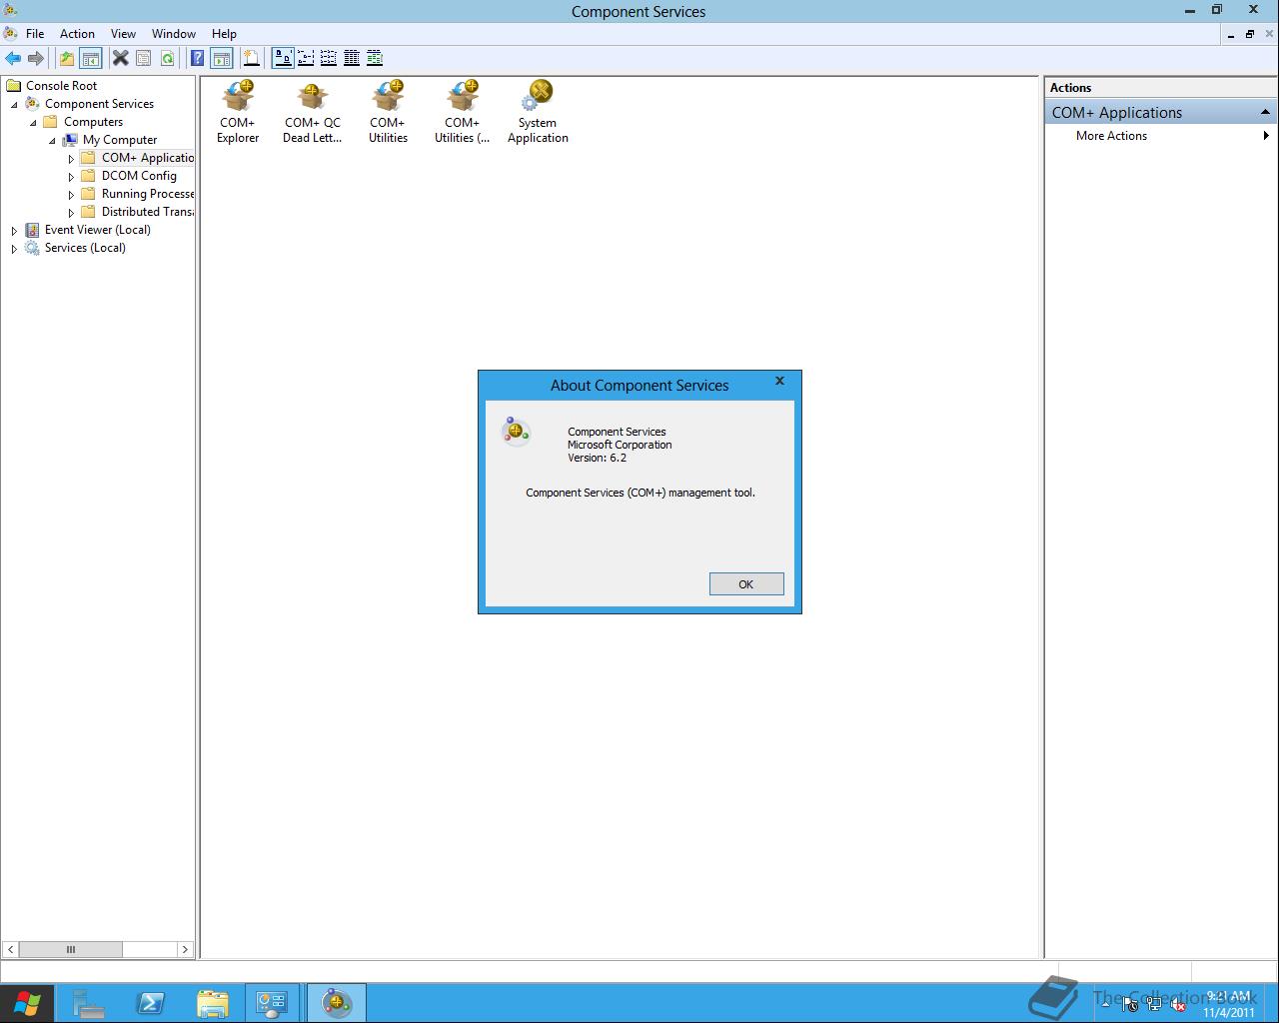The width and height of the screenshot is (1279, 1023).
Task: Collapse the COM+ Applications actions section
Action: (x=1265, y=112)
